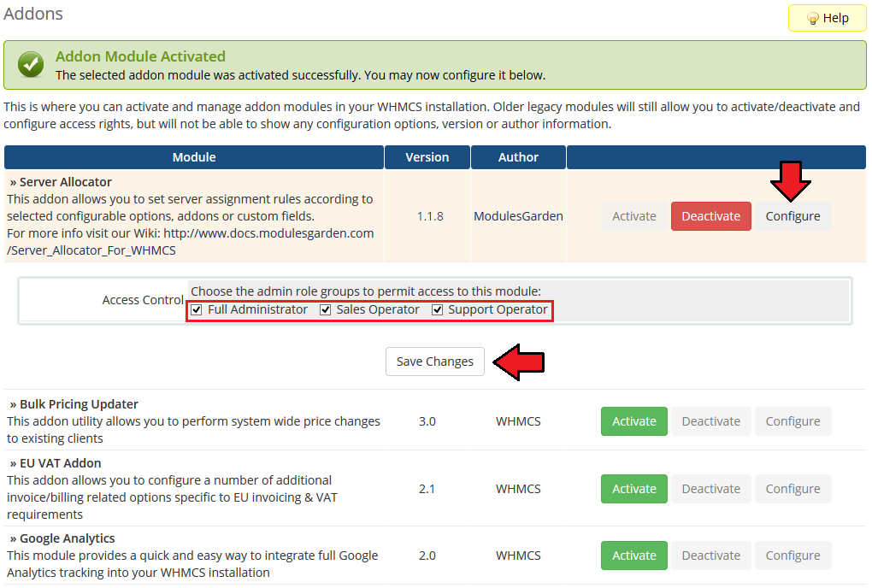Click version 2.0 of Google Analytics

click(427, 556)
